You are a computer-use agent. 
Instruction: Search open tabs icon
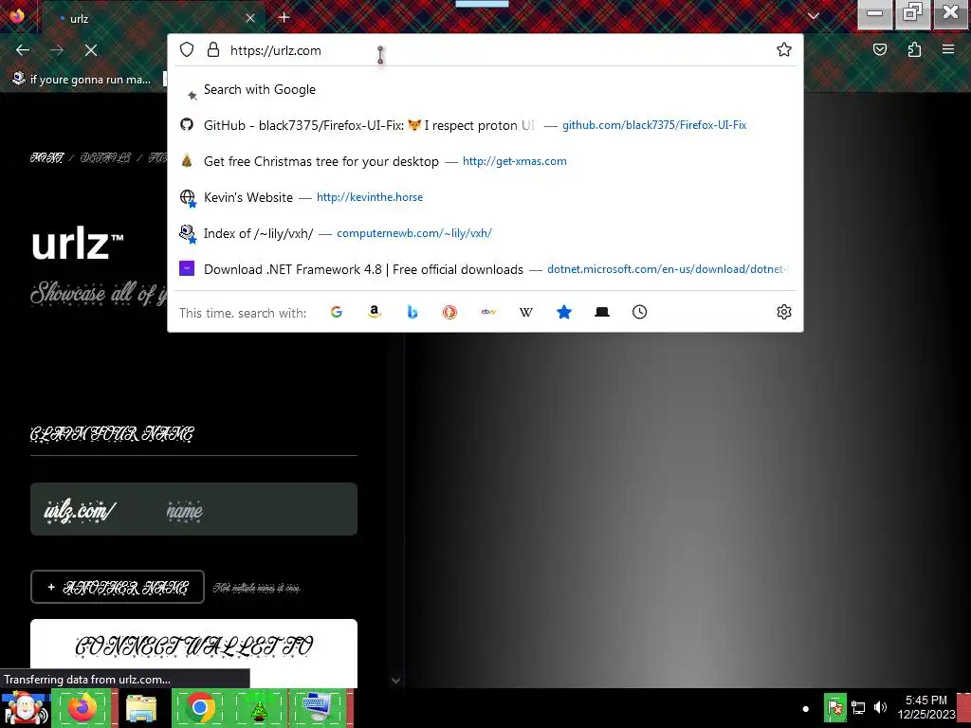[x=602, y=312]
